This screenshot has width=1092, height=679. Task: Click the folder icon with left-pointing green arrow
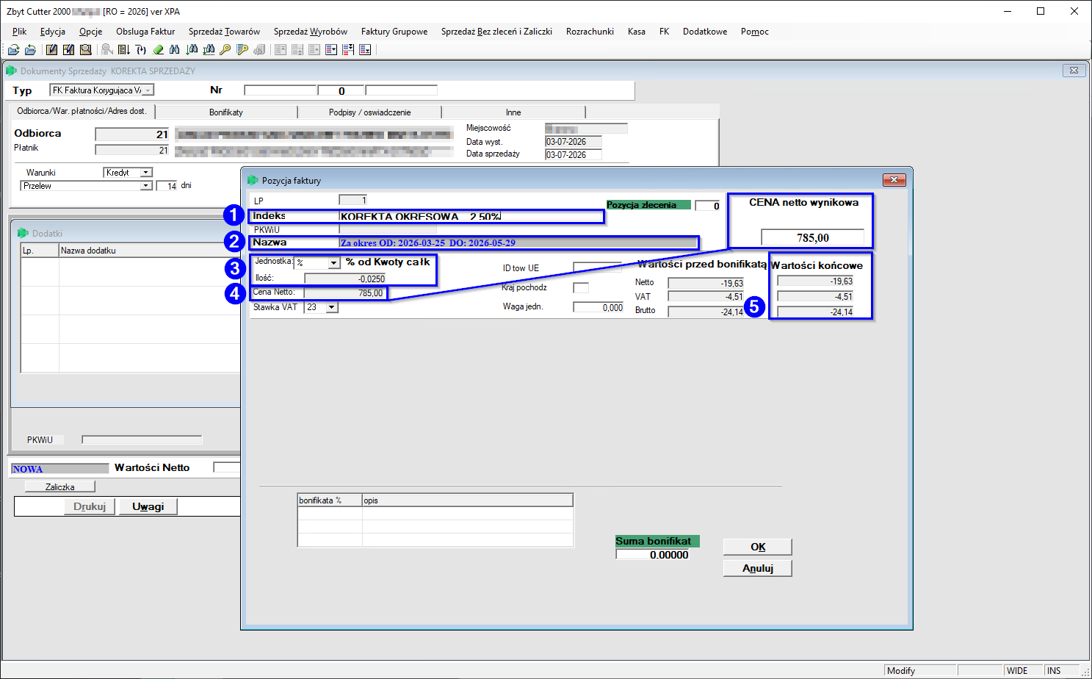[x=30, y=50]
